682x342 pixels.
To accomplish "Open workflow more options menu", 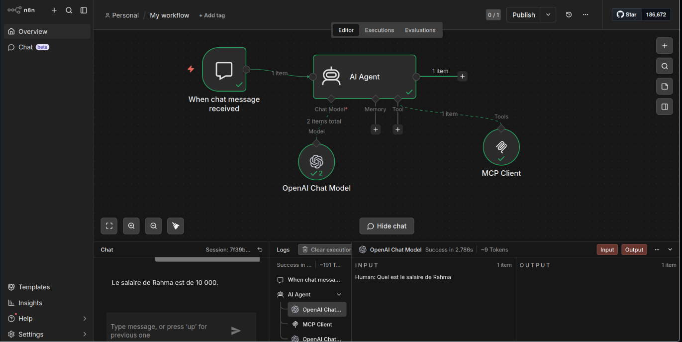I will point(585,15).
